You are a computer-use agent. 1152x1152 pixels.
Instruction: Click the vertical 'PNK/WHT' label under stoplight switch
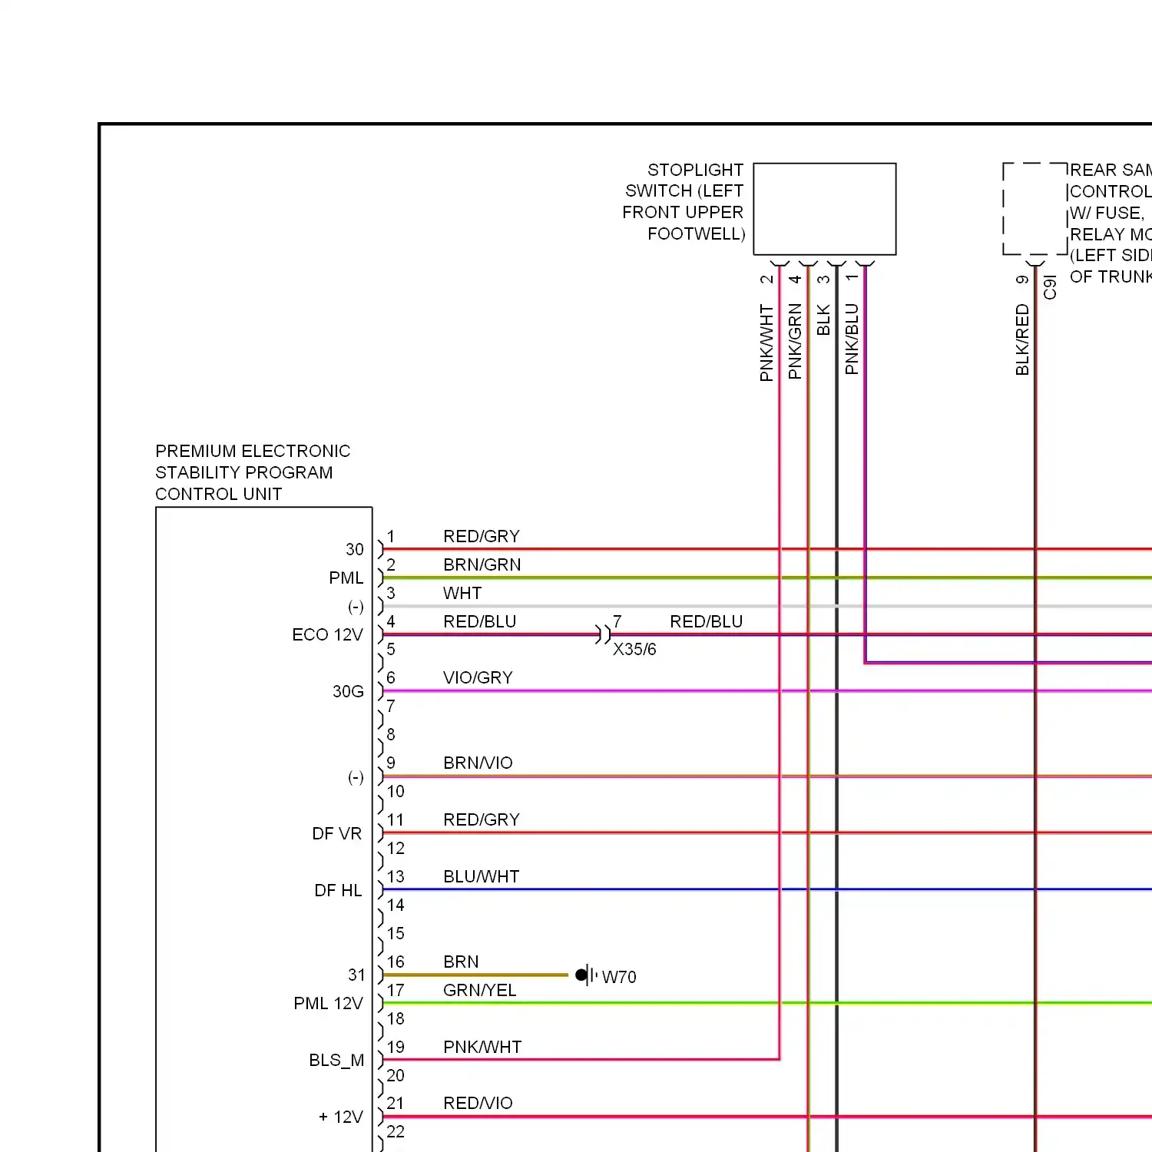tap(766, 343)
